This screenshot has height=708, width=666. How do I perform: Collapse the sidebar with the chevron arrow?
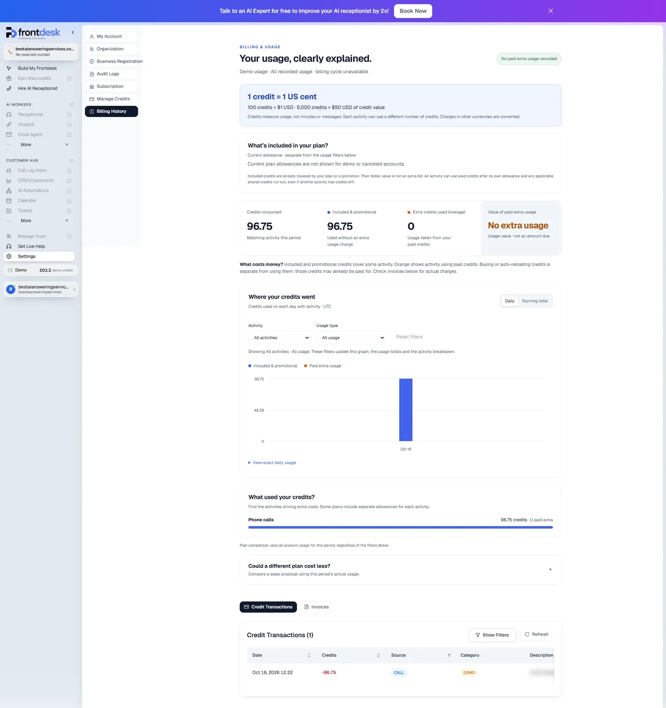(x=73, y=32)
